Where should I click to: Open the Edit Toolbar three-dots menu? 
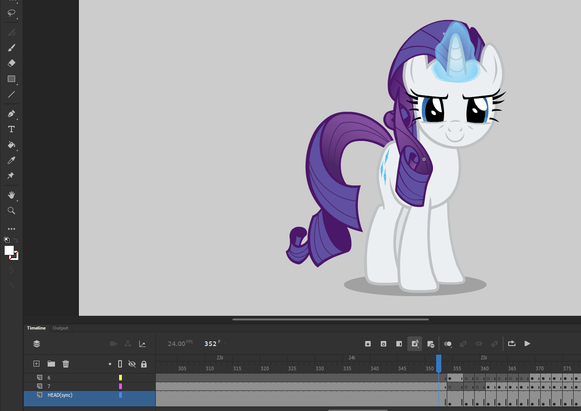pyautogui.click(x=11, y=228)
